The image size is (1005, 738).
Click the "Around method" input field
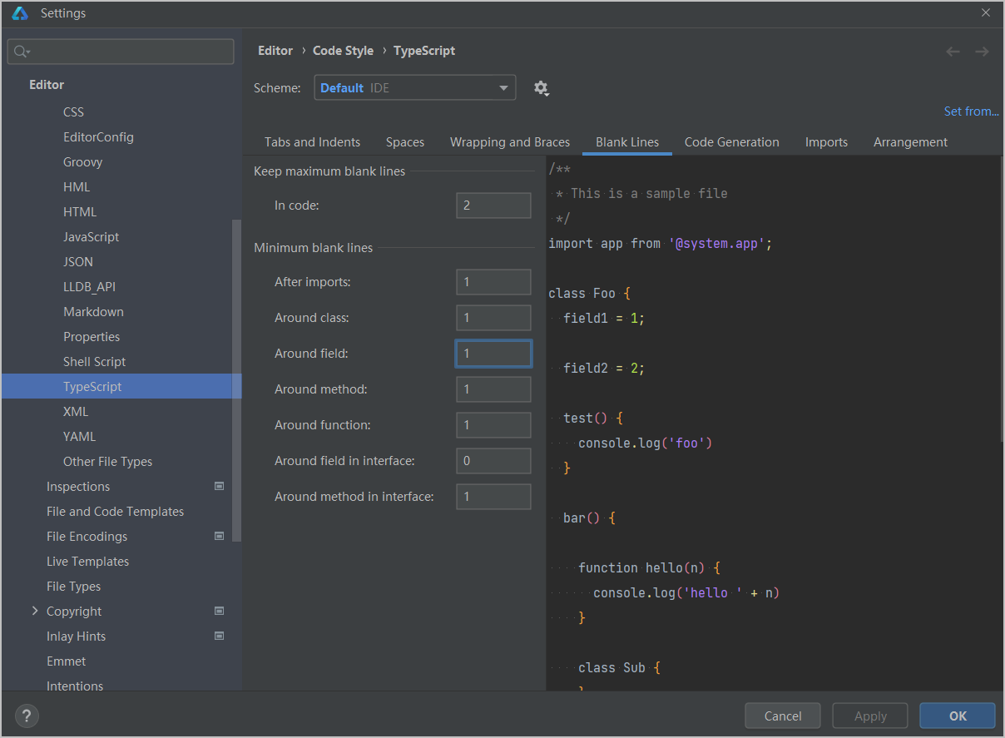click(493, 389)
